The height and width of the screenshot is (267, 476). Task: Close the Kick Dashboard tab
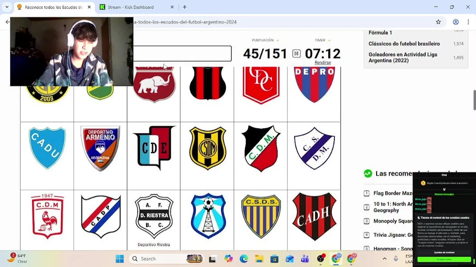(x=172, y=7)
